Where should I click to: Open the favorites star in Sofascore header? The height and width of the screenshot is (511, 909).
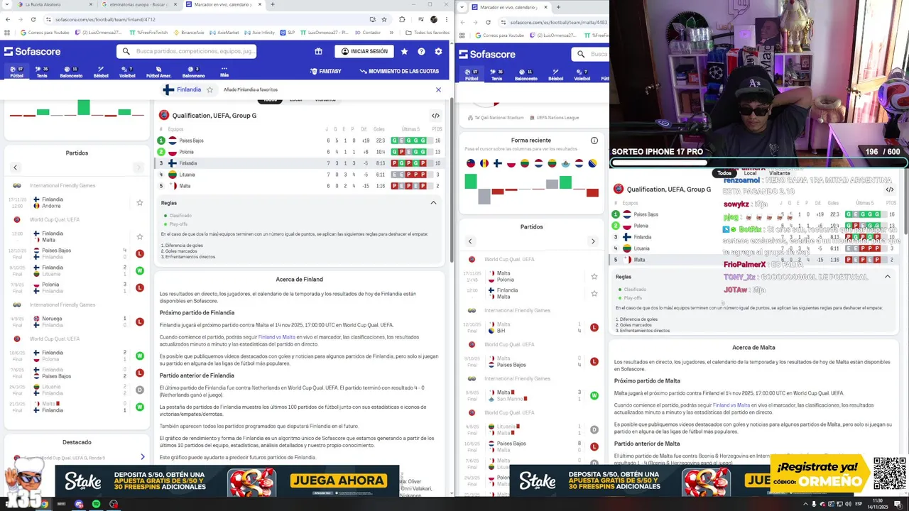404,51
